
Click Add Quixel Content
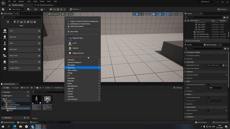pyautogui.click(x=82, y=26)
